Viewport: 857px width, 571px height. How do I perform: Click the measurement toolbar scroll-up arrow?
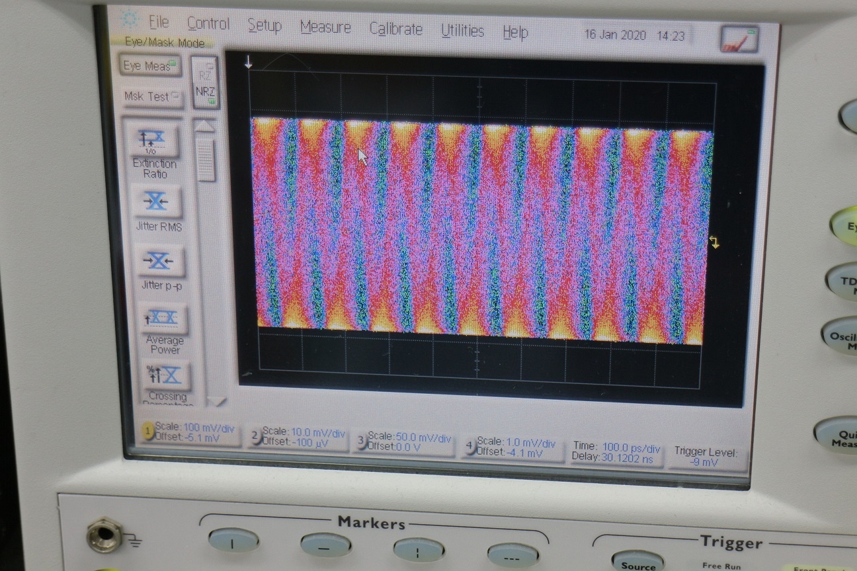(x=204, y=126)
